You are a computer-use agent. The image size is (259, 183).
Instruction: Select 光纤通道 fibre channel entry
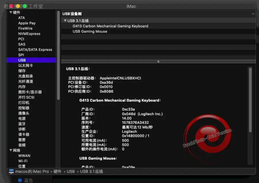coord(25,81)
